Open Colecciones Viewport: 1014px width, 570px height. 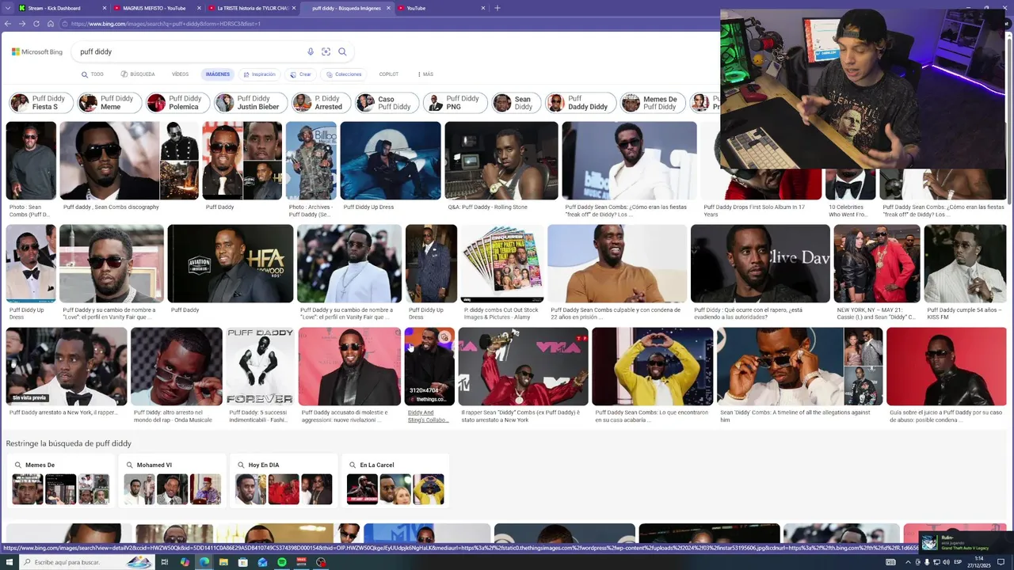(x=344, y=74)
